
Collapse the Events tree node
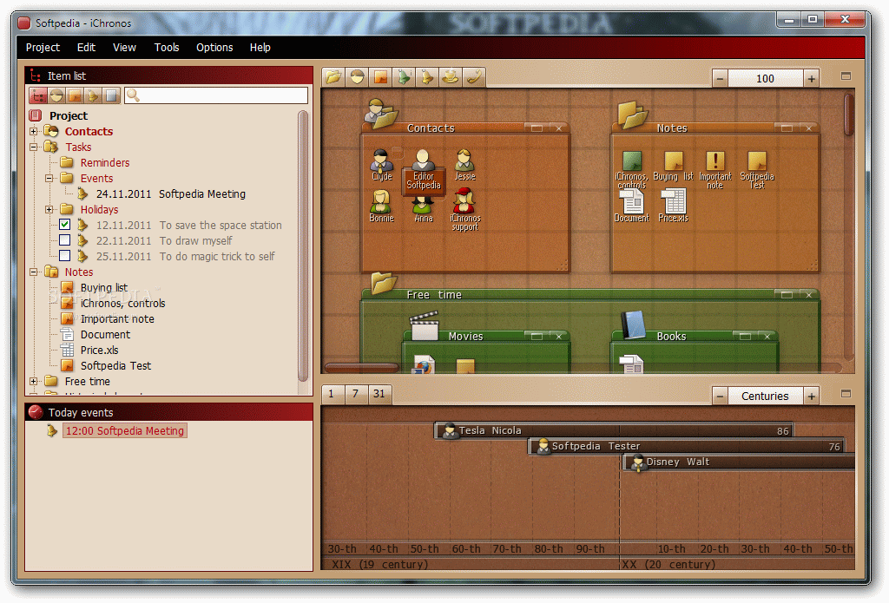pyautogui.click(x=49, y=178)
